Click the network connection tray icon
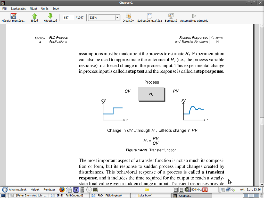 point(228,190)
